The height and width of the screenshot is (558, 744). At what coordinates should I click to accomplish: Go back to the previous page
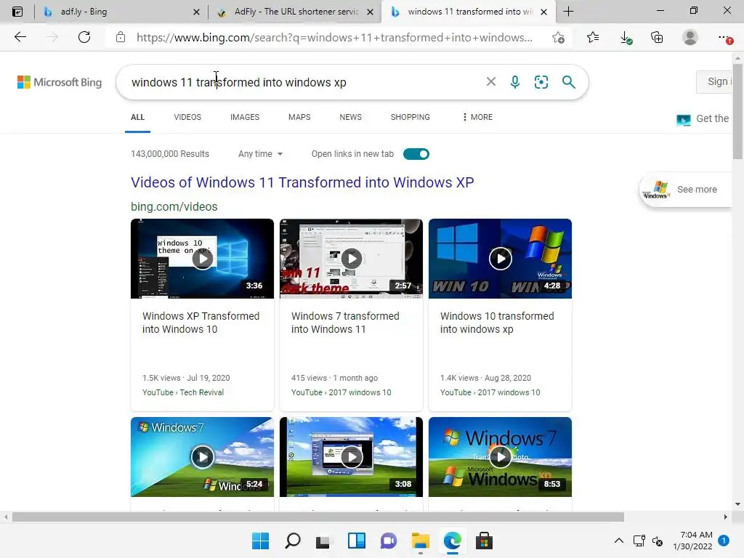20,37
